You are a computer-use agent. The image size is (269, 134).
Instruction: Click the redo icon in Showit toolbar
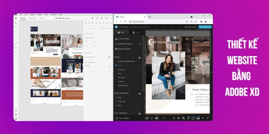pos(208,118)
